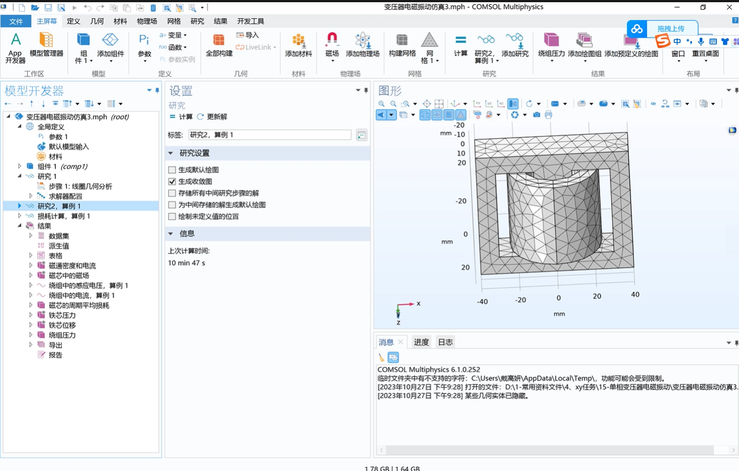739x471 pixels.
Task: Switch to the 开发工具 ribbon tab
Action: (x=250, y=21)
